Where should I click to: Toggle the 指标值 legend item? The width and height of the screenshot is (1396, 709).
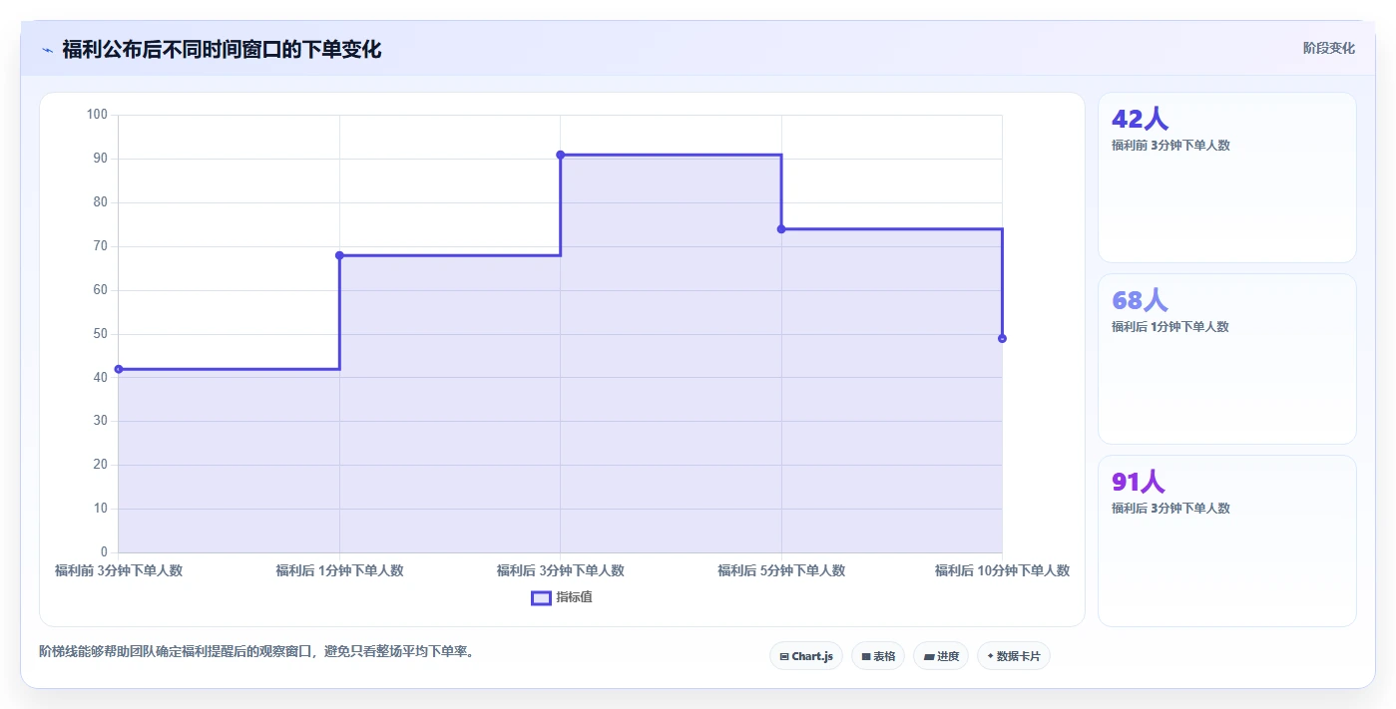[x=562, y=597]
